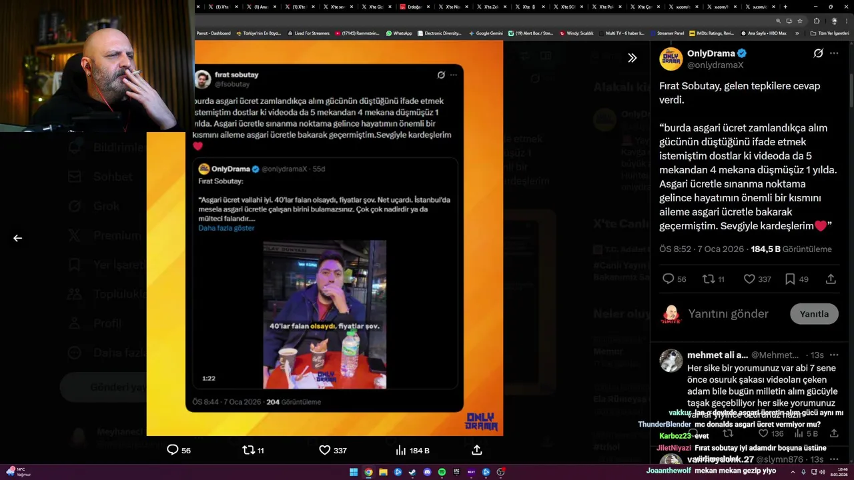Click the zoom magnifier icon in address bar
Image resolution: width=854 pixels, height=480 pixels.
pos(778,21)
